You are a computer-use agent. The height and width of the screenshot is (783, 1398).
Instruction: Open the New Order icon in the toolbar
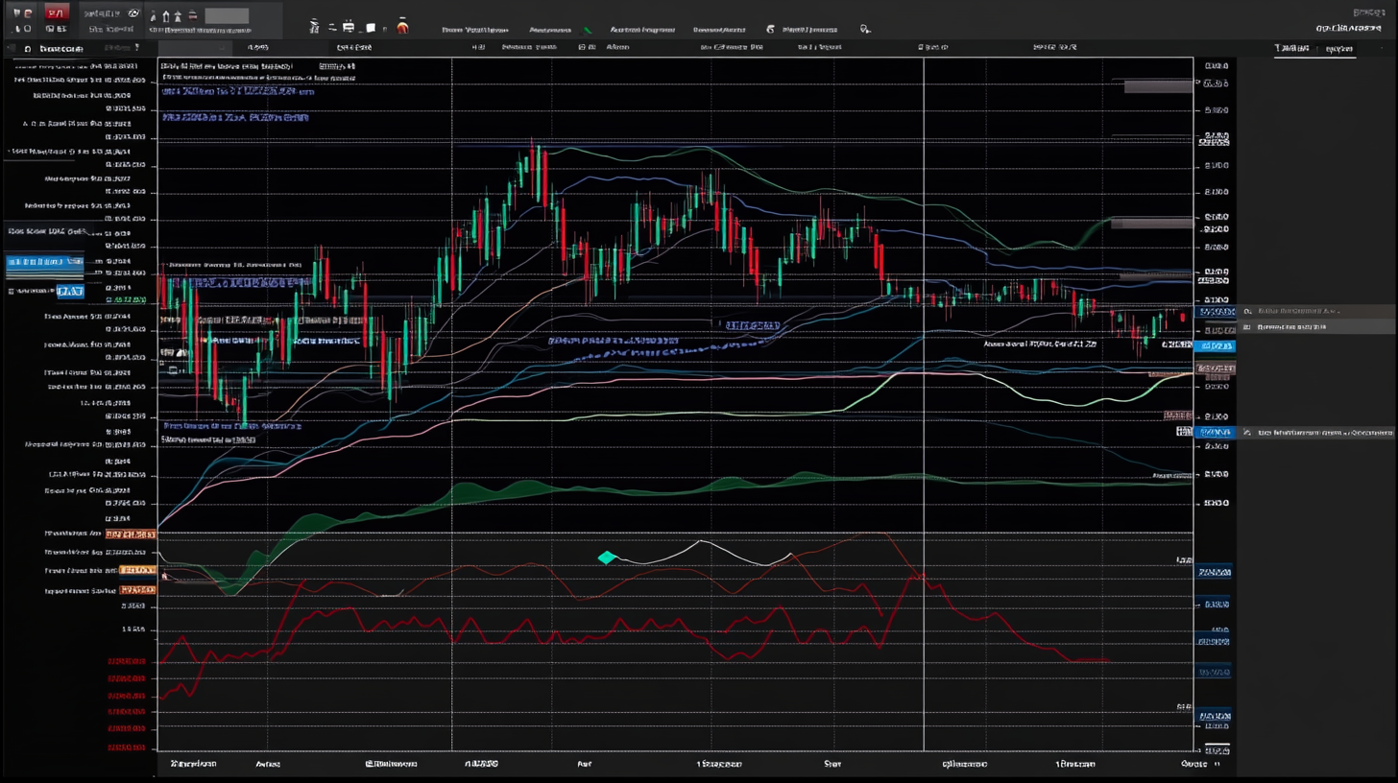[x=56, y=12]
